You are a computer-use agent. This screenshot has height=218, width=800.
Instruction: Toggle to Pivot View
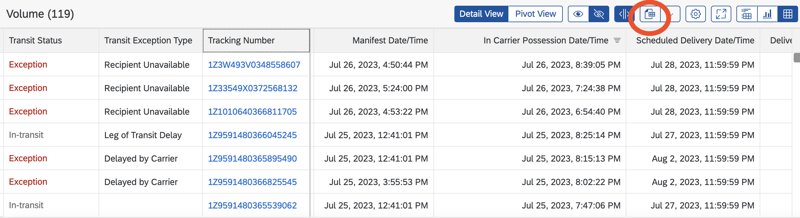tap(535, 14)
